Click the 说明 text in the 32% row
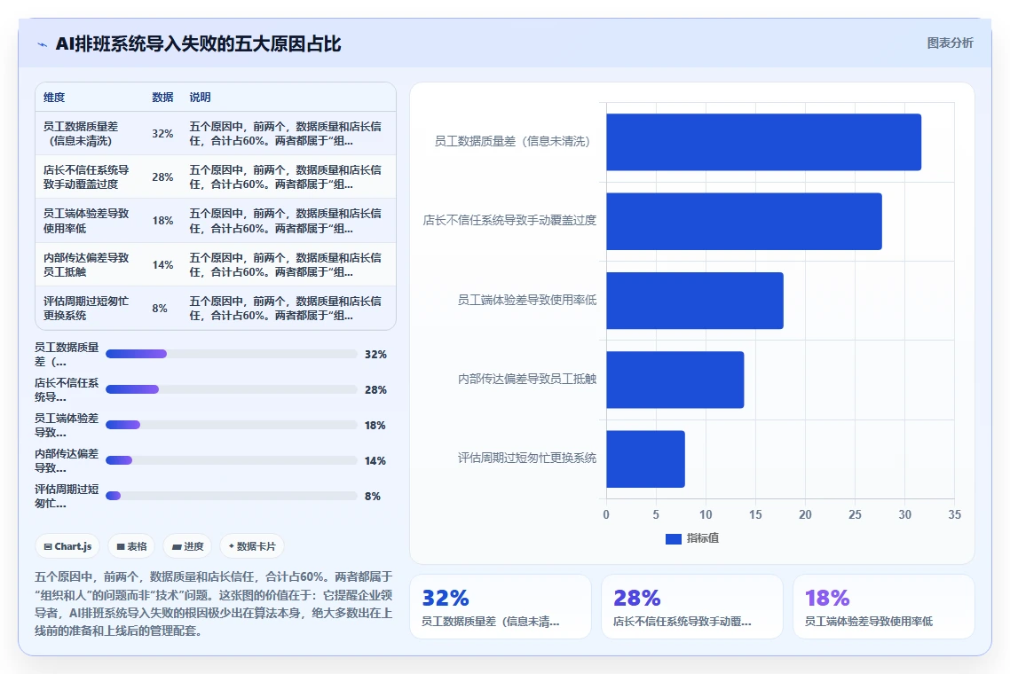Viewport: 1010px width, 674px height. click(286, 133)
